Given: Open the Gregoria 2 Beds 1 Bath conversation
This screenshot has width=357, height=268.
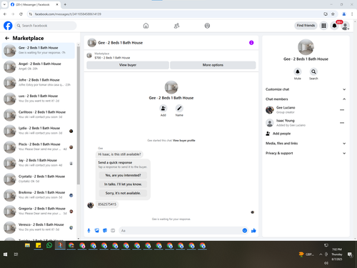Looking at the screenshot, I should (39, 211).
